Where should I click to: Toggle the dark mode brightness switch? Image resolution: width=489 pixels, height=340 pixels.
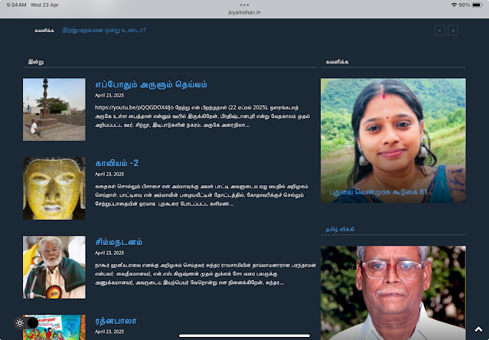(x=26, y=323)
